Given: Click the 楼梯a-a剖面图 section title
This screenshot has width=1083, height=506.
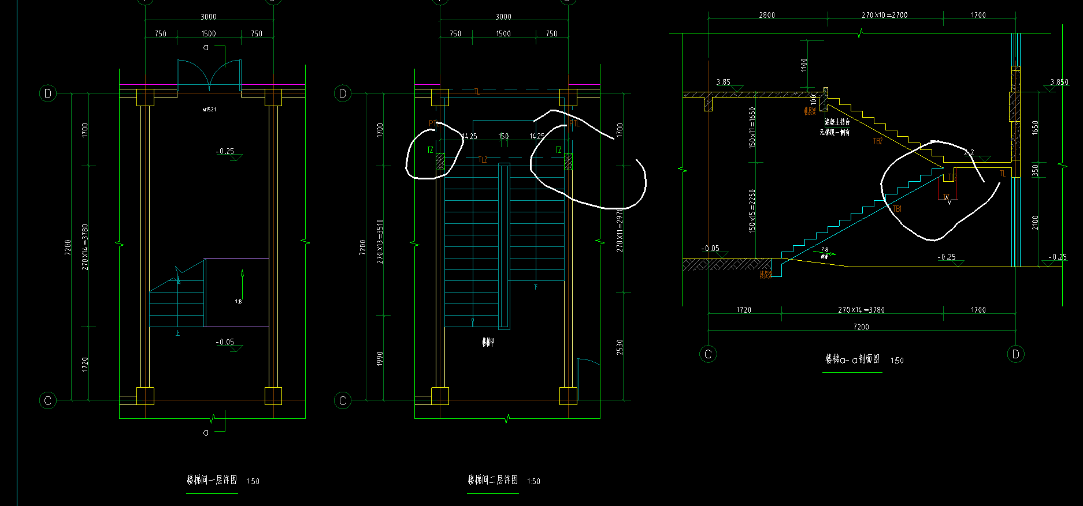Looking at the screenshot, I should [852, 359].
